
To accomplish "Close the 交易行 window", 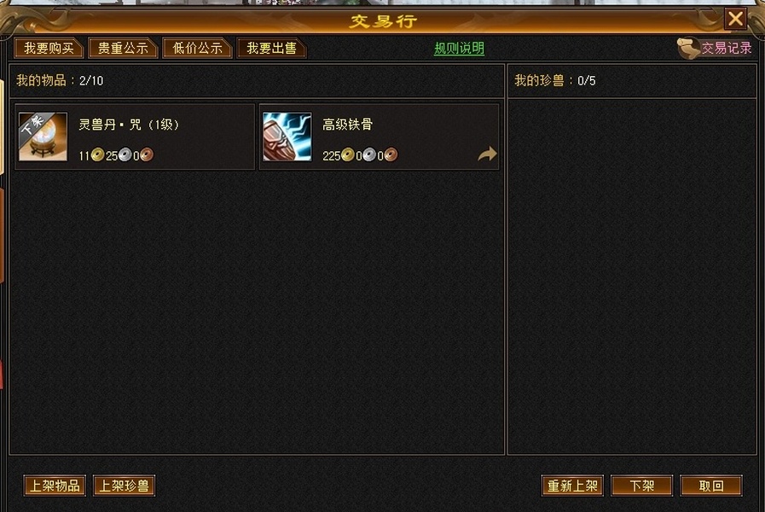I will point(735,19).
